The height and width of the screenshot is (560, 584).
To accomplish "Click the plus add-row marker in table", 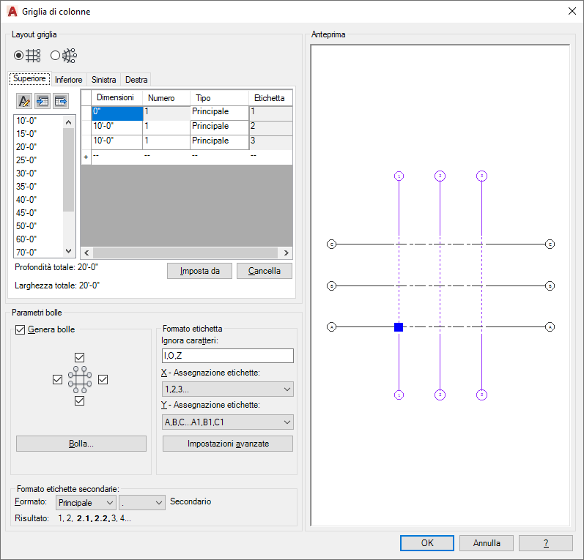I will (86, 157).
